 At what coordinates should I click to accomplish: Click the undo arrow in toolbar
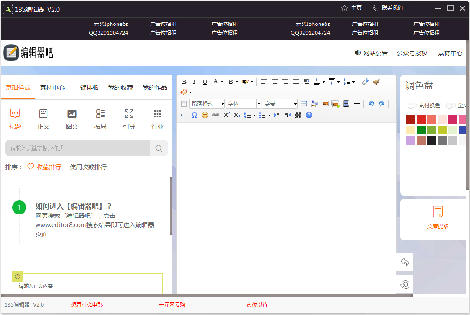click(371, 104)
